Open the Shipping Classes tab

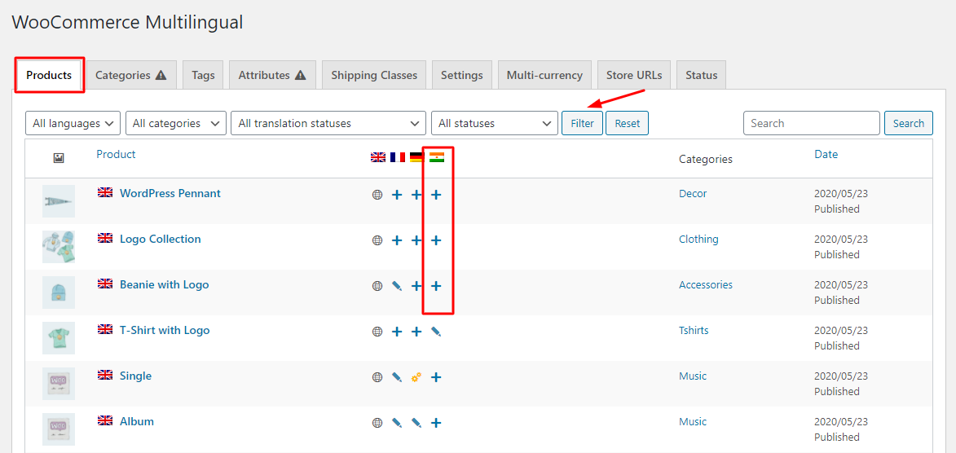click(374, 75)
